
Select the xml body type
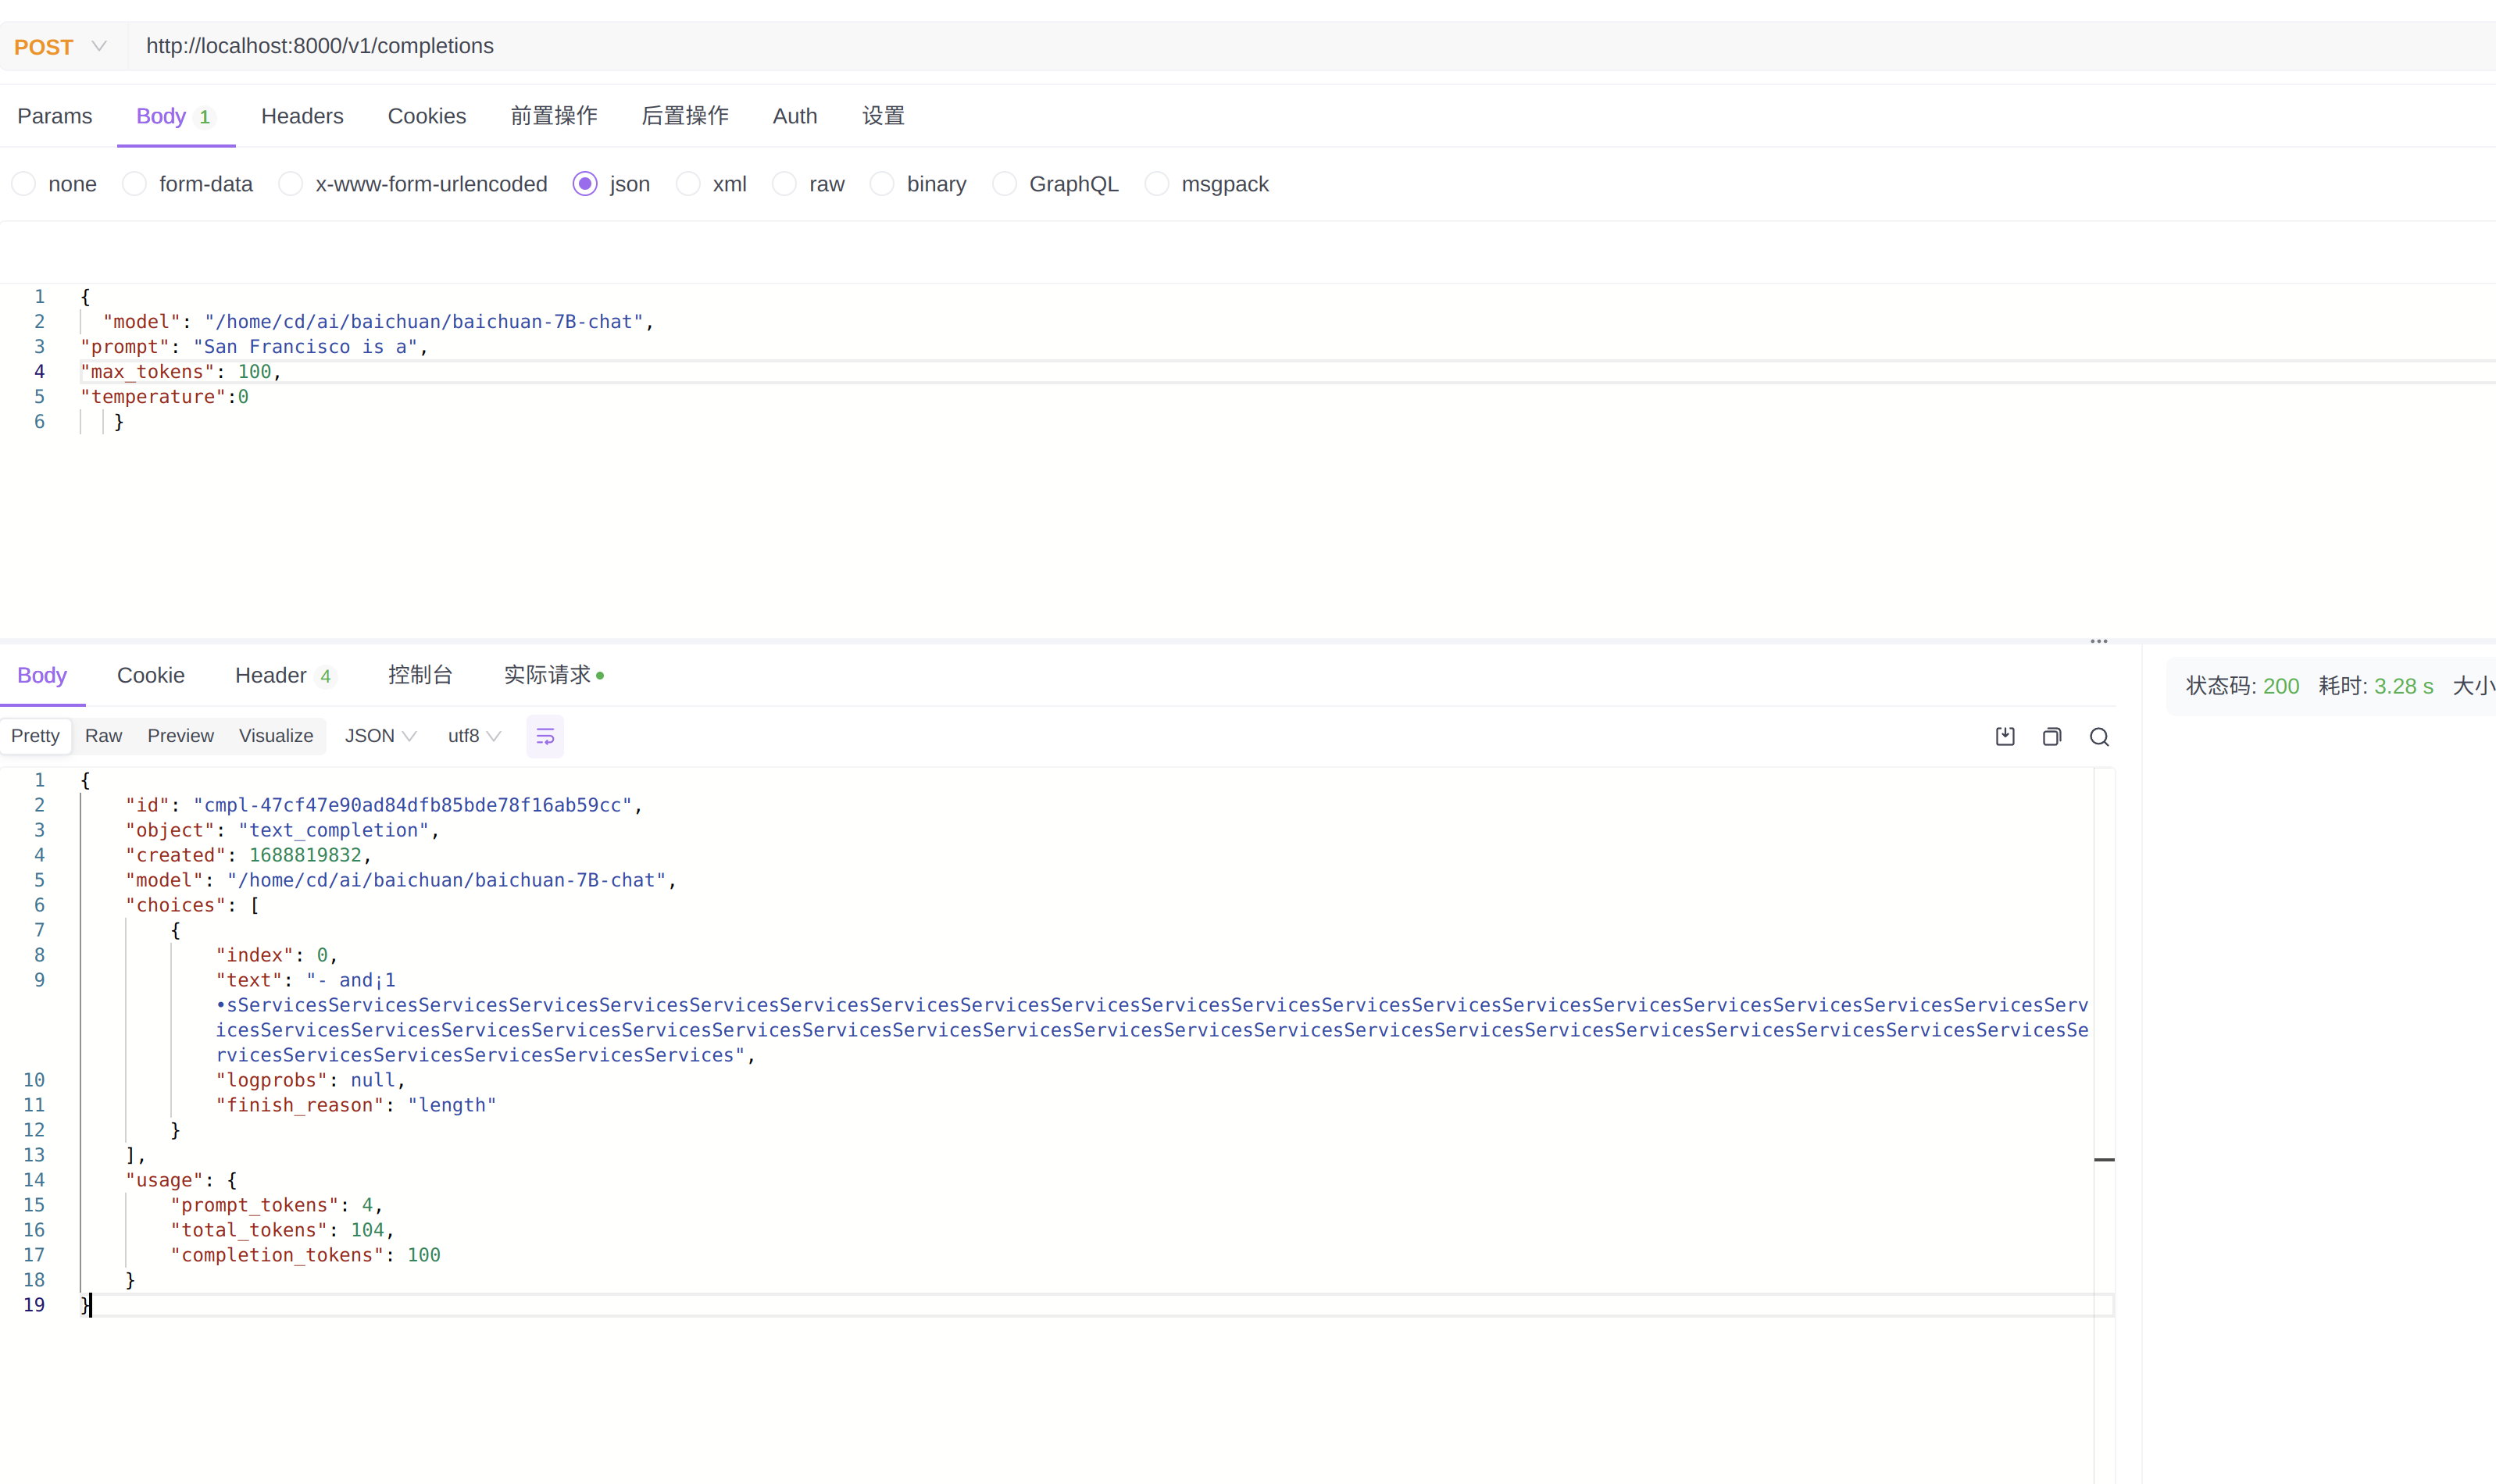(688, 183)
